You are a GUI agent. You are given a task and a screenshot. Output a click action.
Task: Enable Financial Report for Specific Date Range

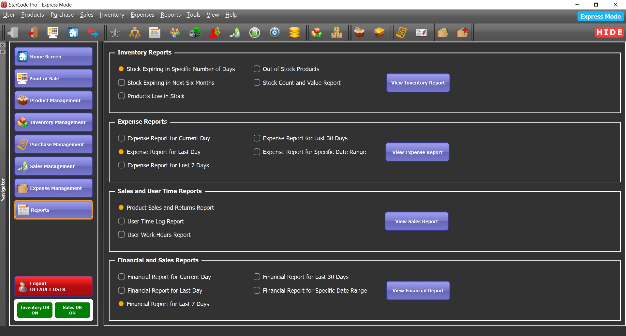click(257, 290)
